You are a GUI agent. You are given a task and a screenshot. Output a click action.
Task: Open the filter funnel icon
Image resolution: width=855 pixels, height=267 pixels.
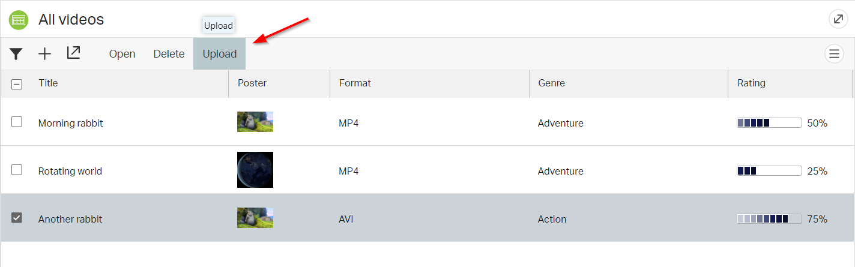tap(16, 54)
